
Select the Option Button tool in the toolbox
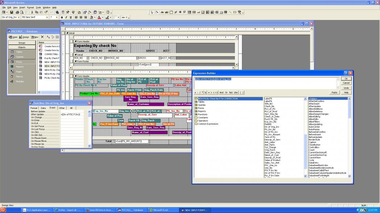click(x=180, y=12)
